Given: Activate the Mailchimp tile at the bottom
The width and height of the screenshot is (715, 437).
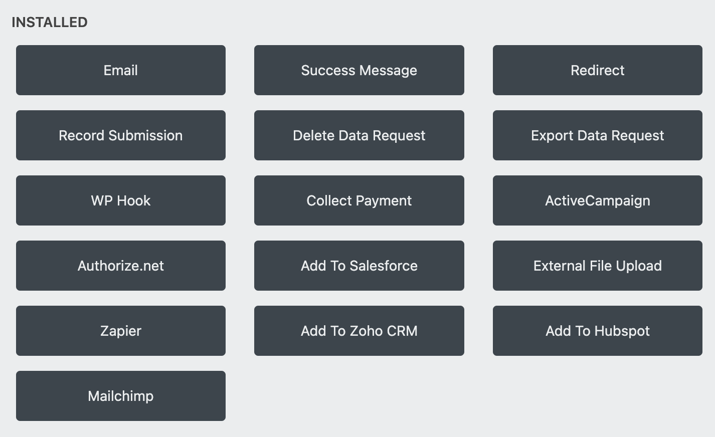Looking at the screenshot, I should 120,396.
